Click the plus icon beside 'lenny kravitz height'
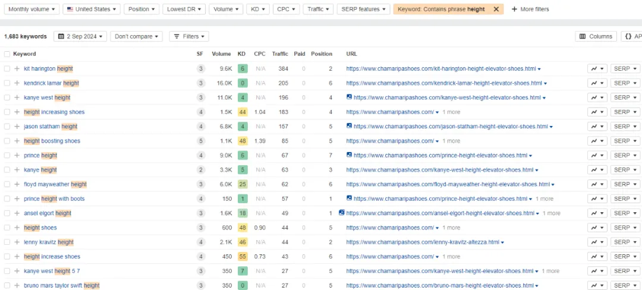 coord(17,242)
